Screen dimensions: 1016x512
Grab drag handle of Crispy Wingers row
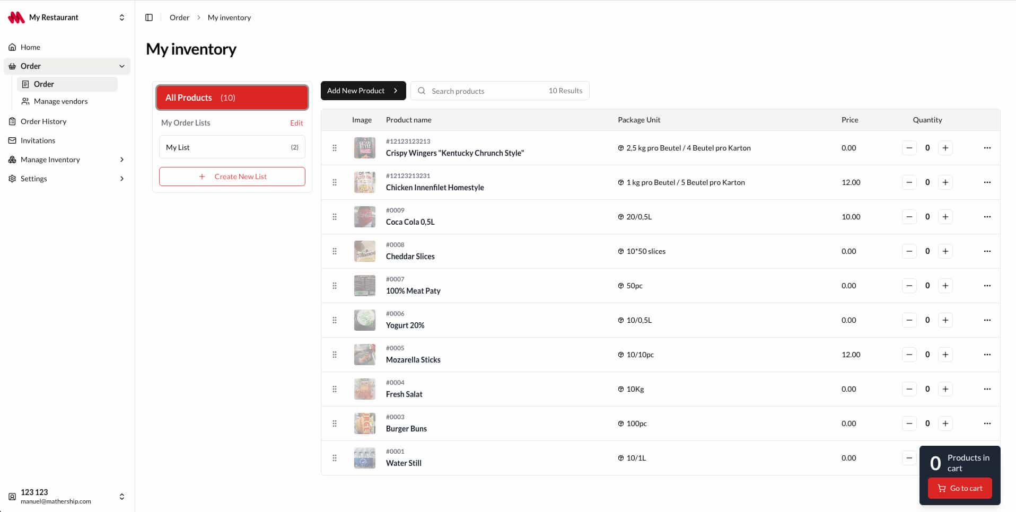pyautogui.click(x=335, y=148)
